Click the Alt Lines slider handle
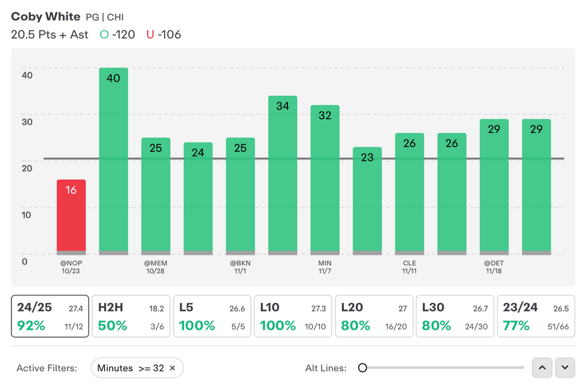This screenshot has height=385, width=585. click(x=362, y=368)
